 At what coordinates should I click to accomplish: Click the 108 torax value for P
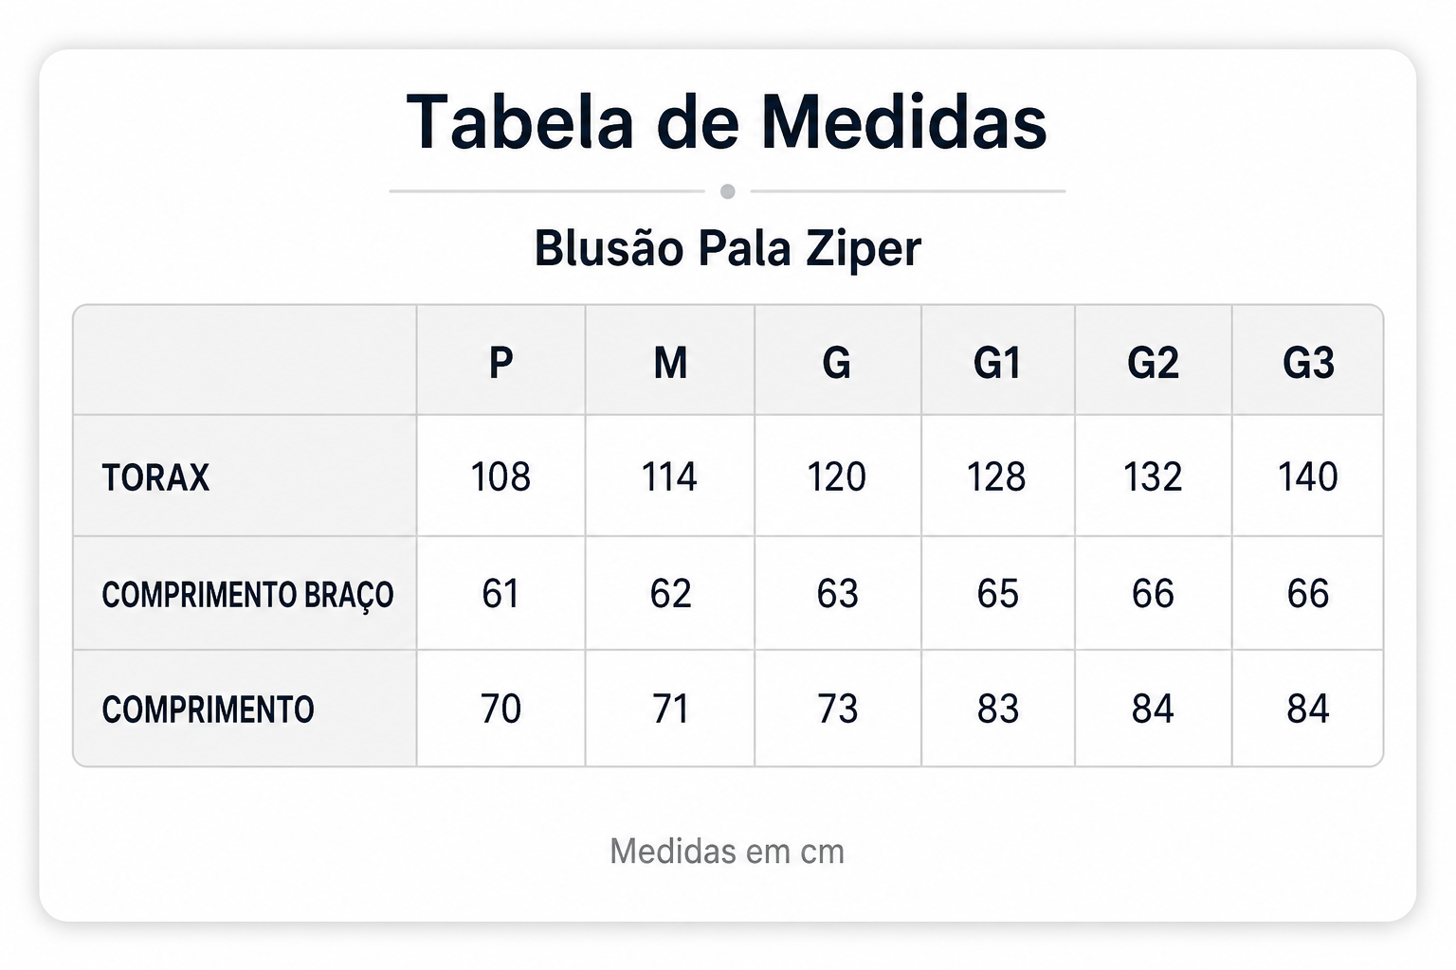[500, 476]
